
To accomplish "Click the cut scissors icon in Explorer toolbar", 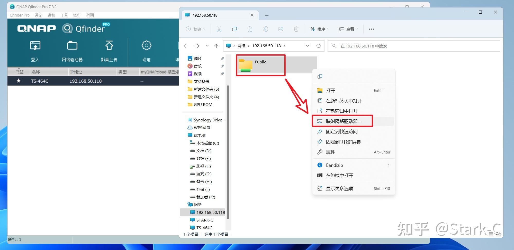I will [219, 29].
